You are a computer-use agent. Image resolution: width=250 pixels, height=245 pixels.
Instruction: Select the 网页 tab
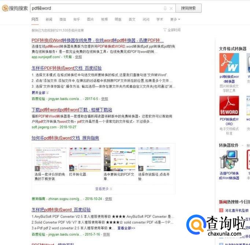[35, 19]
